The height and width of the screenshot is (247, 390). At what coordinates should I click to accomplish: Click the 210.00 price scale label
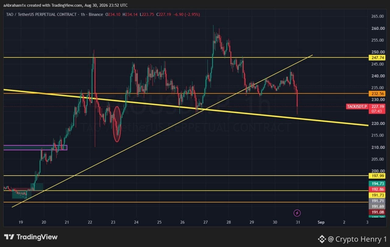click(377, 147)
